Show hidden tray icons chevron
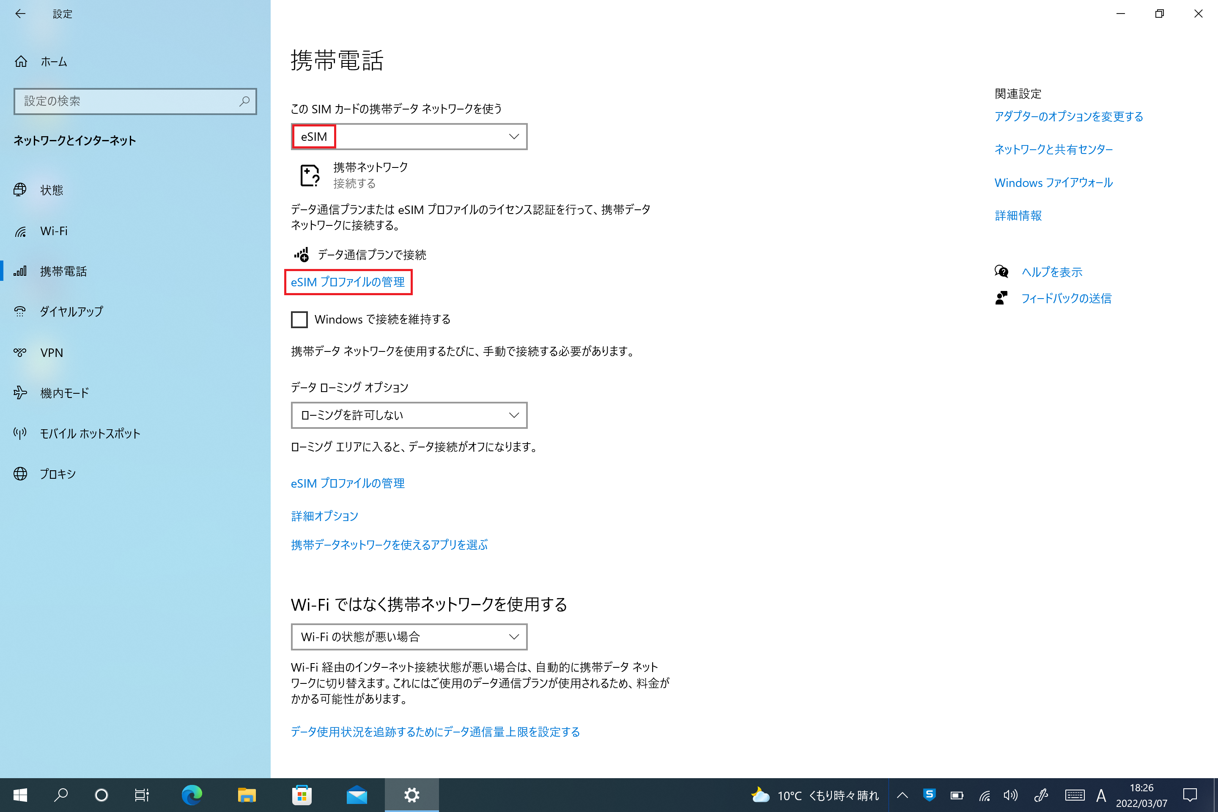 (903, 795)
